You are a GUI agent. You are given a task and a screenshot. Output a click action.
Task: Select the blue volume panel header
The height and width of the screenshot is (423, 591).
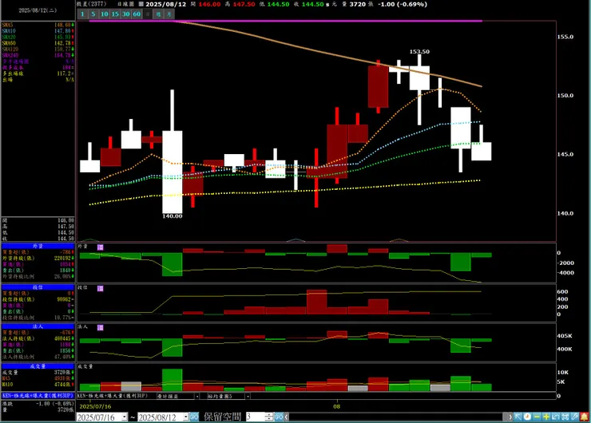click(x=38, y=366)
